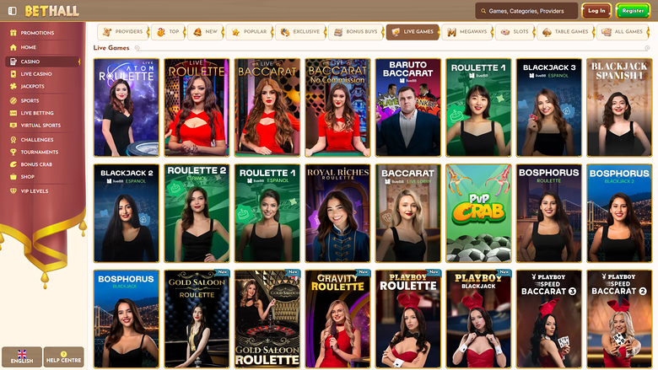Open the Live Baccarat game tile

click(x=267, y=107)
